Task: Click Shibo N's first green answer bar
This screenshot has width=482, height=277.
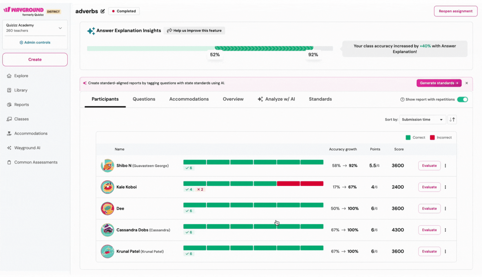Action: pos(195,162)
